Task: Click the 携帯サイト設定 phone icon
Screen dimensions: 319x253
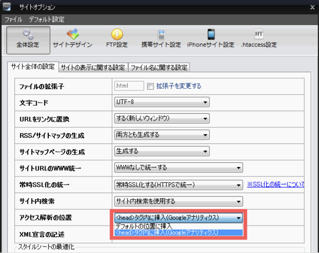Action: pos(161,35)
